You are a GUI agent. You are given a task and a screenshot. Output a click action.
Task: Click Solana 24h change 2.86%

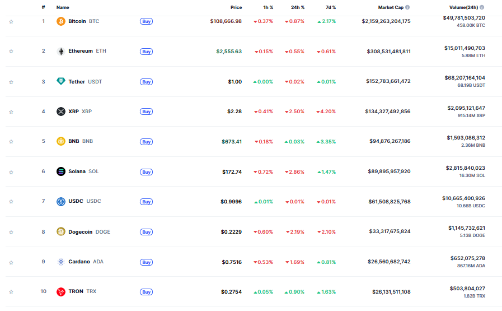[294, 172]
